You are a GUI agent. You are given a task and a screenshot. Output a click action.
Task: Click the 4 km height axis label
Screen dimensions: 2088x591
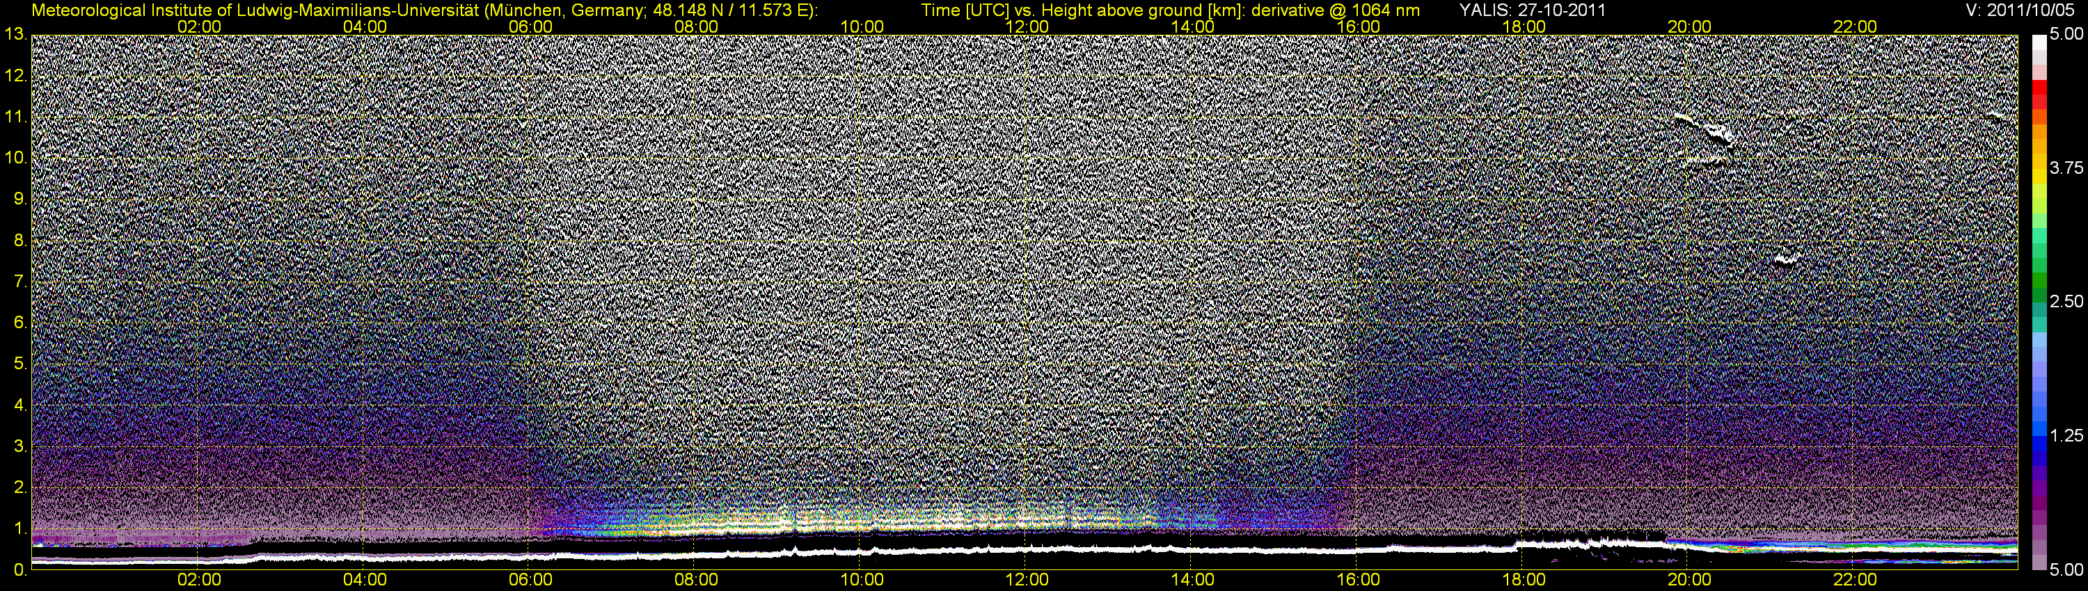[20, 405]
